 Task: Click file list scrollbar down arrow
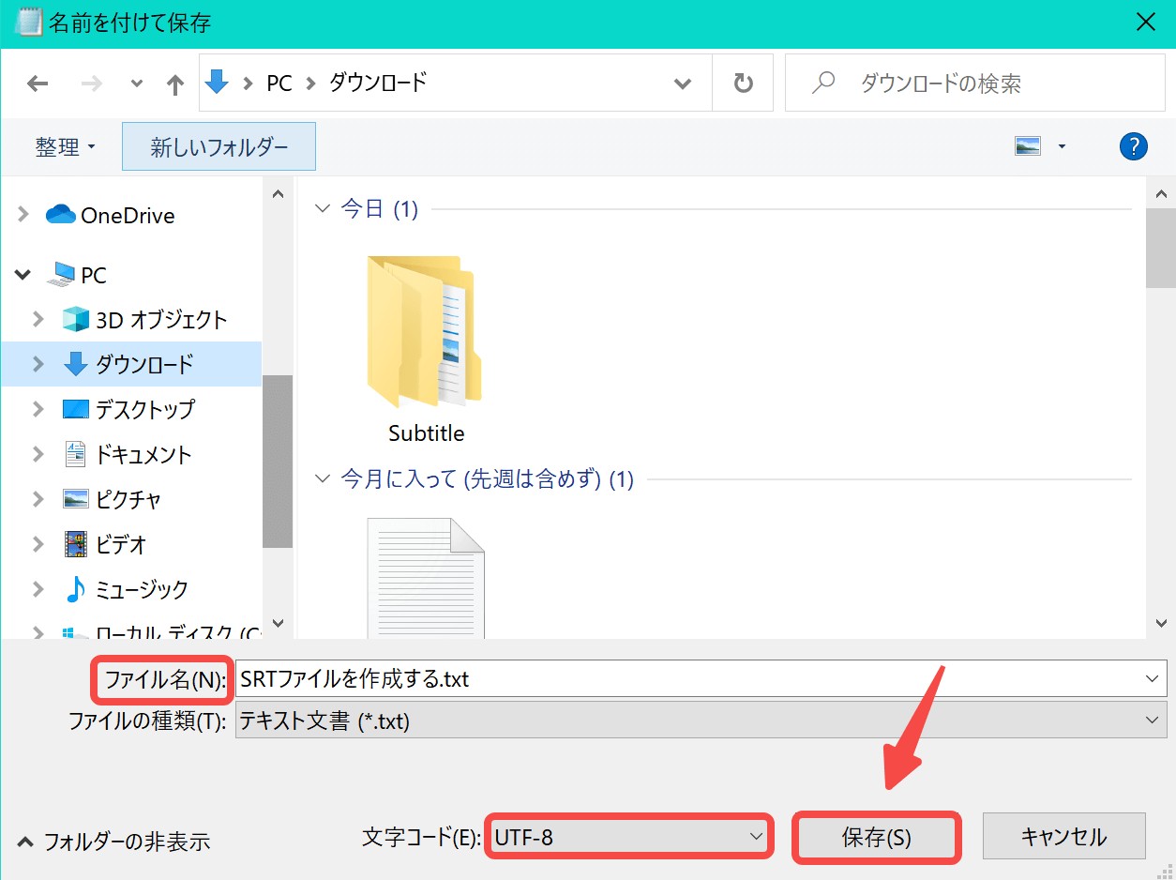pos(1161,623)
